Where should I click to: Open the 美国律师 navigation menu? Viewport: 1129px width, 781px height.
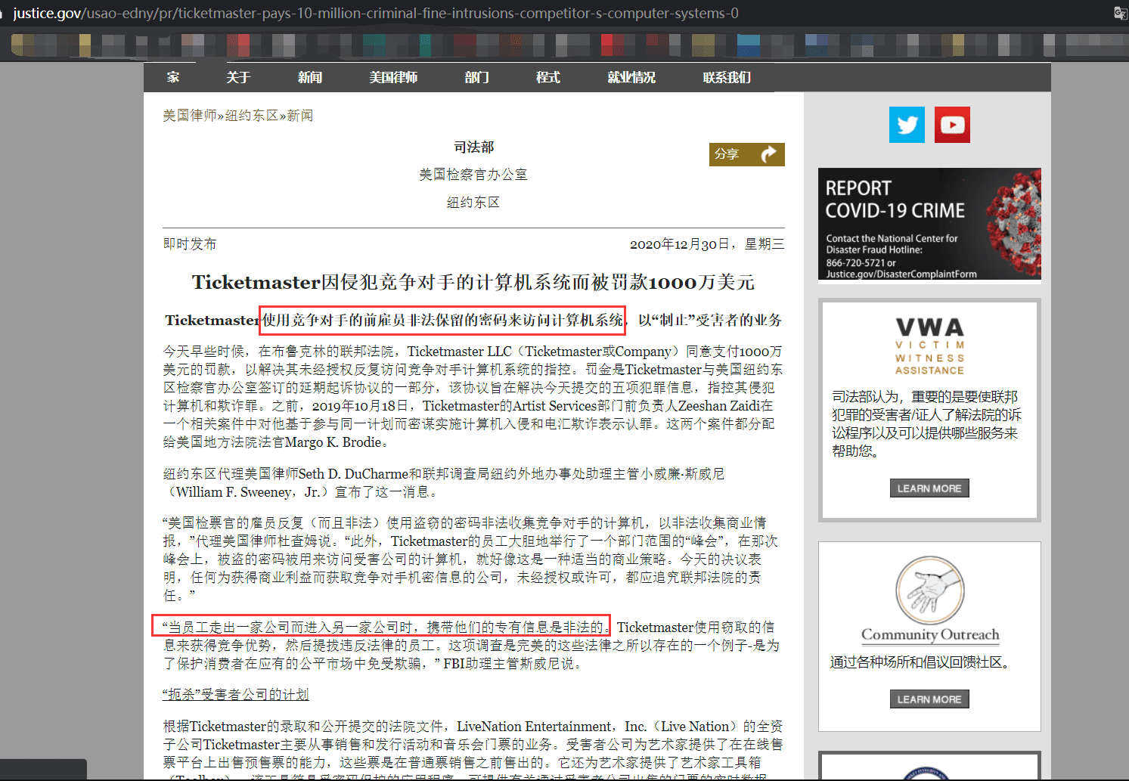point(393,77)
